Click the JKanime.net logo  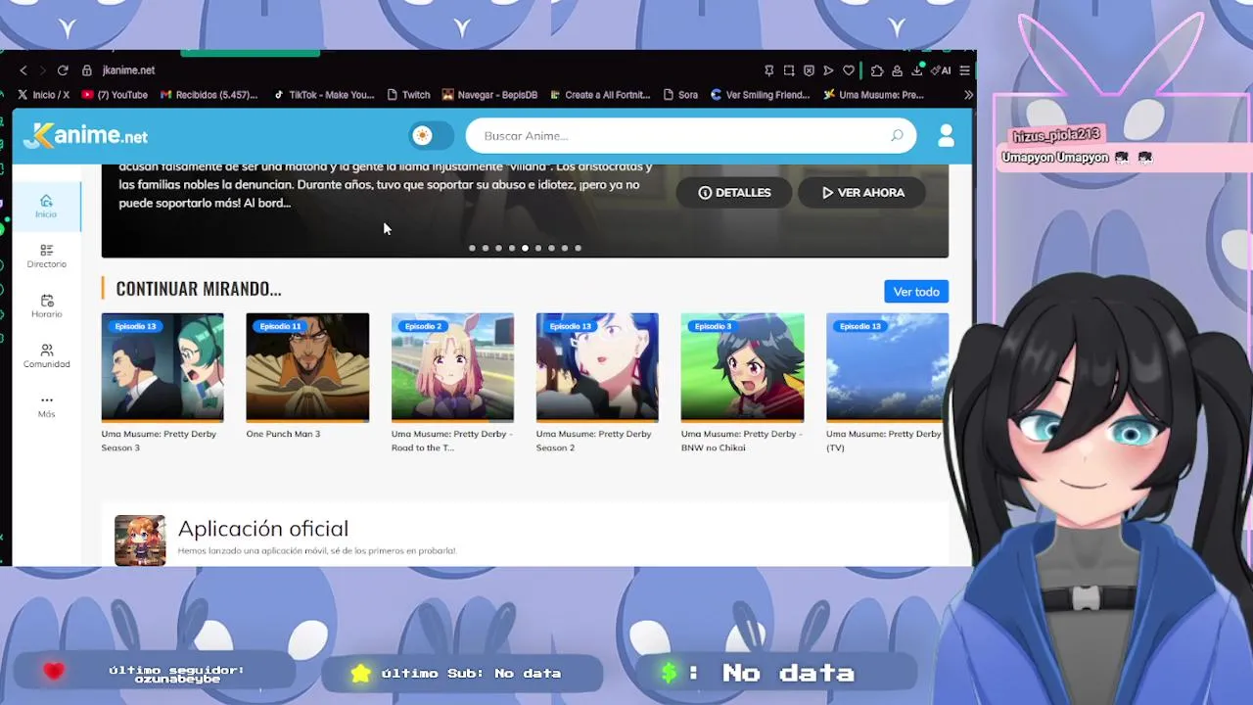point(86,136)
